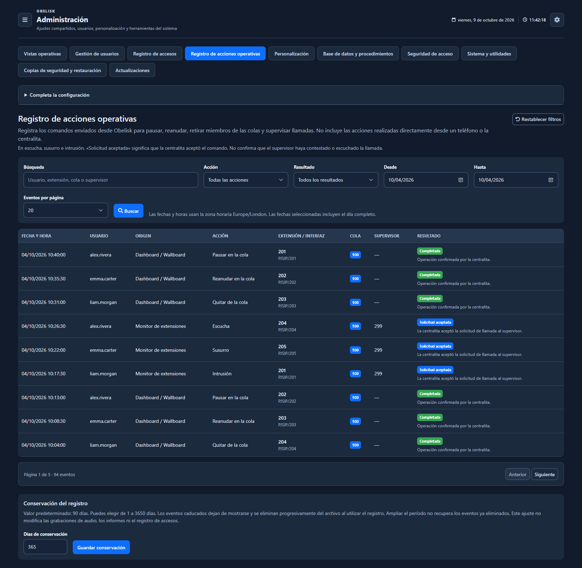Click the FECHA Y HORA column header
The width and height of the screenshot is (582, 568).
(x=36, y=236)
